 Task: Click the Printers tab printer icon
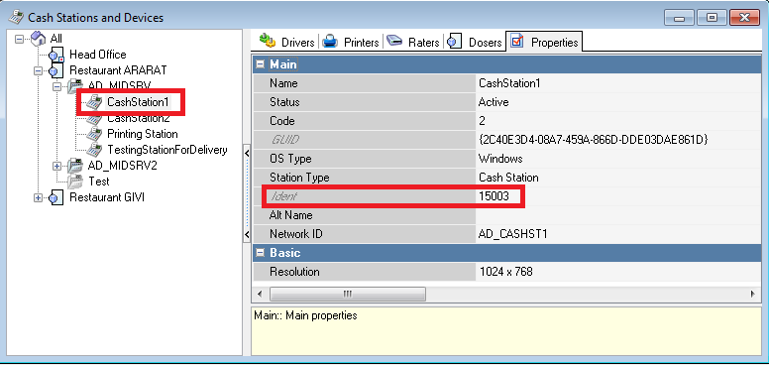(330, 42)
